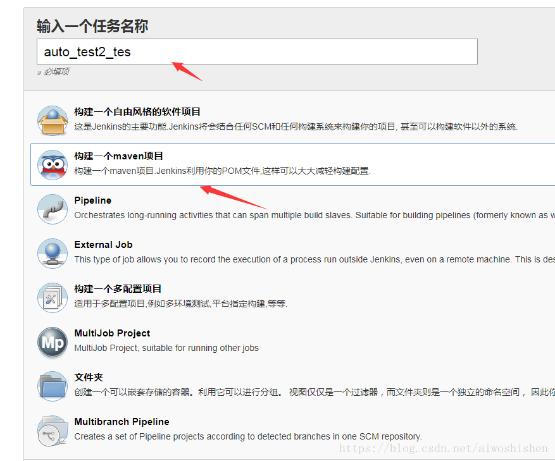Select the Pipeline title
555x461 pixels.
click(93, 200)
